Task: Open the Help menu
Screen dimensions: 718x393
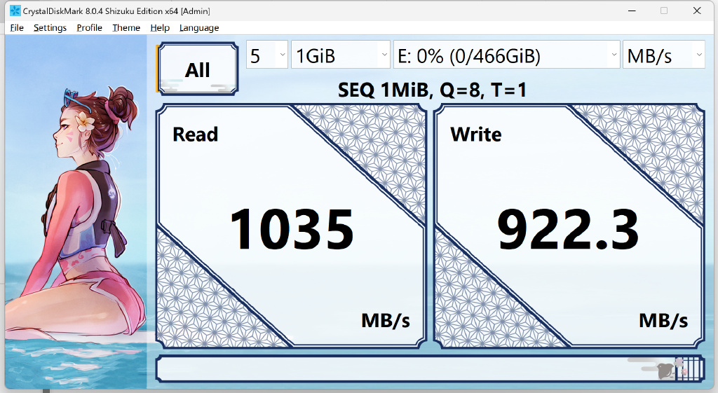Action: 160,27
